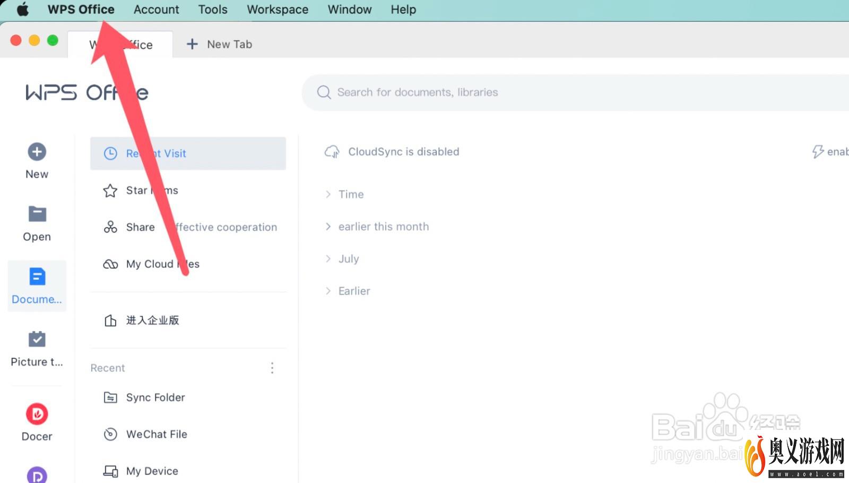Image resolution: width=849 pixels, height=483 pixels.
Task: Click the plus icon for New Tab
Action: (192, 44)
